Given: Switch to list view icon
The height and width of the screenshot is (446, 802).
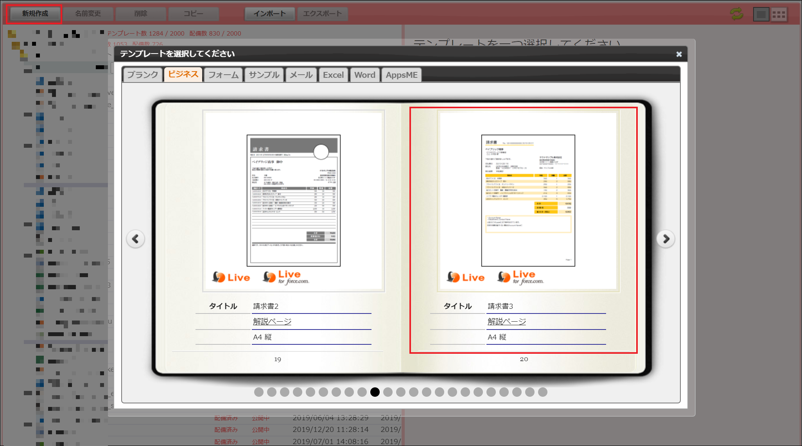Looking at the screenshot, I should click(761, 14).
